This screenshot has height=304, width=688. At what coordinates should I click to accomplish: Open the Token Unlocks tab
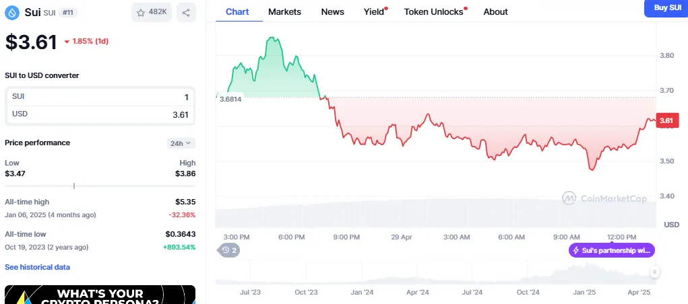[x=434, y=11]
